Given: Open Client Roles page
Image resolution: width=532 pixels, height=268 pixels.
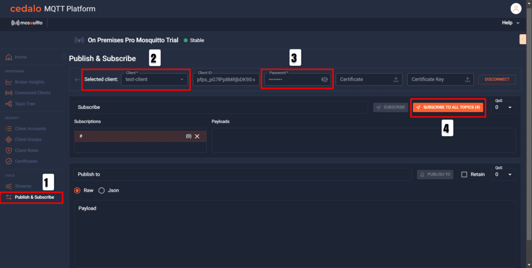Looking at the screenshot, I should (26, 150).
